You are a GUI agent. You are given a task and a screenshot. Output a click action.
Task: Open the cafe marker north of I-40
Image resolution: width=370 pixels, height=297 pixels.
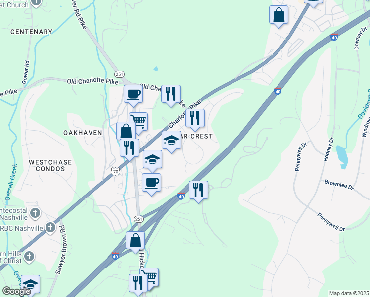pyautogui.click(x=151, y=184)
